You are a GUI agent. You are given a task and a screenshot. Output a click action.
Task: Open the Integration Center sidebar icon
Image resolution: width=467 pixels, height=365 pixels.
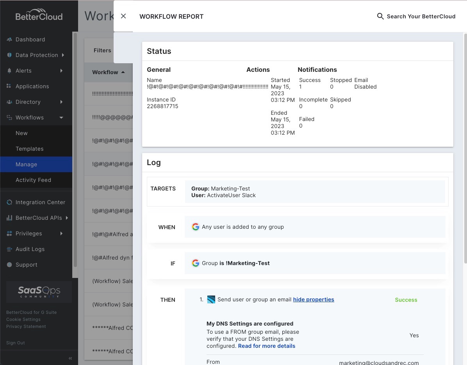click(9, 202)
